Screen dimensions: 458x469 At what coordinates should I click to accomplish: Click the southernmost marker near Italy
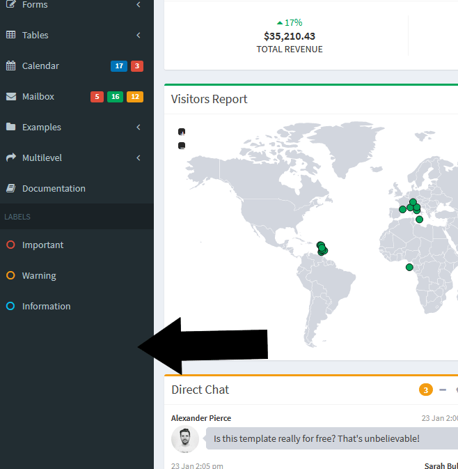[x=420, y=220]
